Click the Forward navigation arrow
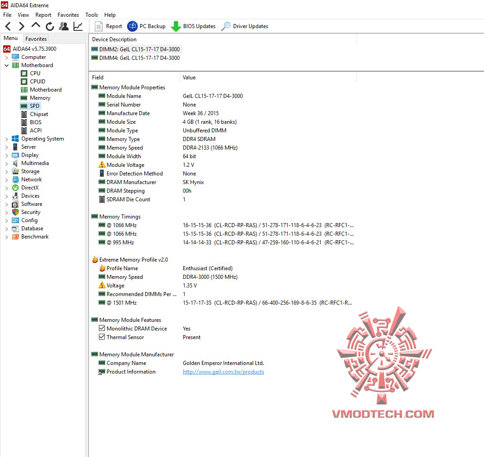484x457 pixels. pos(21,26)
